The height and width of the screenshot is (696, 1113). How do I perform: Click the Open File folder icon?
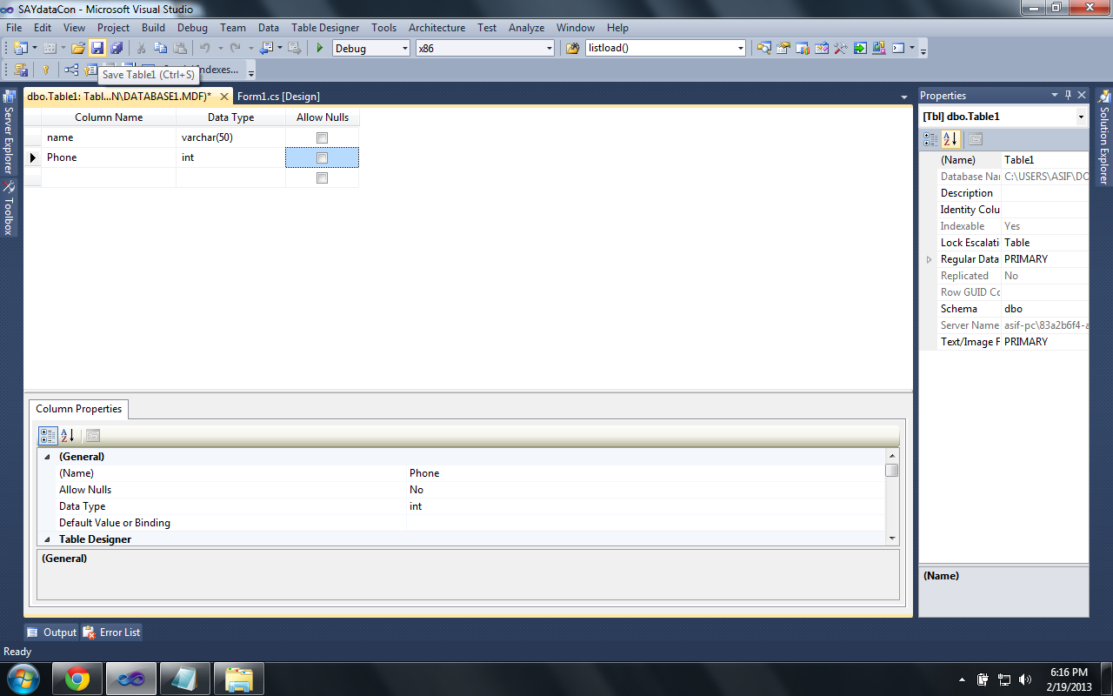coord(77,48)
